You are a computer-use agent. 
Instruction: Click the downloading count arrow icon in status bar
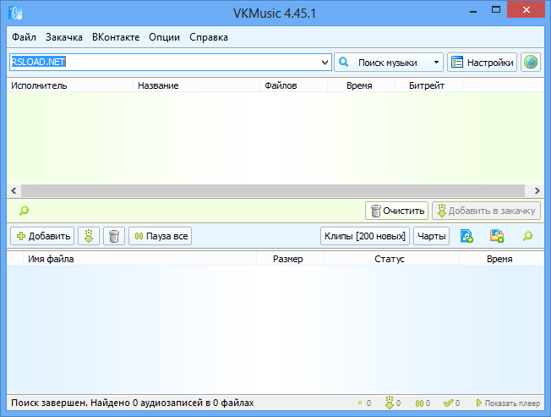pyautogui.click(x=390, y=403)
